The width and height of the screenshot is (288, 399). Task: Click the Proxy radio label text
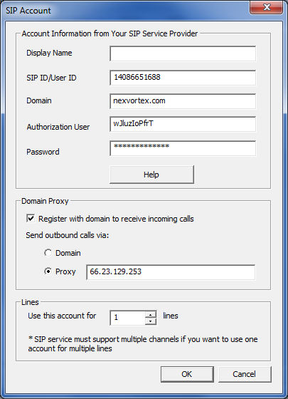click(65, 271)
